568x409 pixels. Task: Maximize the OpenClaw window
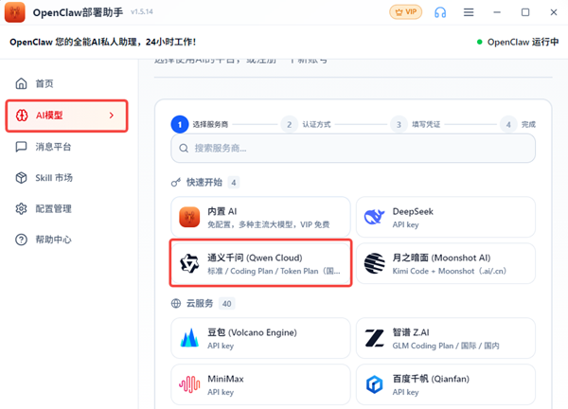[525, 12]
